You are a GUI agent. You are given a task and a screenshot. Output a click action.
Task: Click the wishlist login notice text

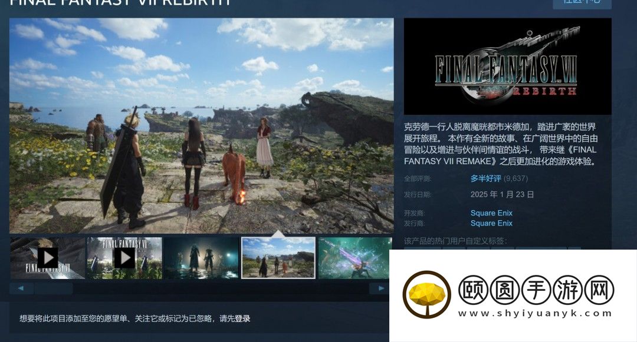point(135,318)
